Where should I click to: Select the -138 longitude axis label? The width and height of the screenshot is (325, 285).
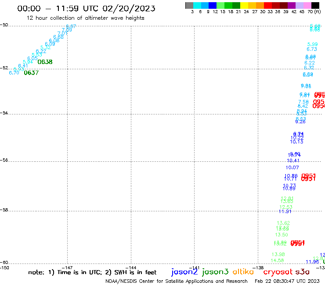coord(258,267)
